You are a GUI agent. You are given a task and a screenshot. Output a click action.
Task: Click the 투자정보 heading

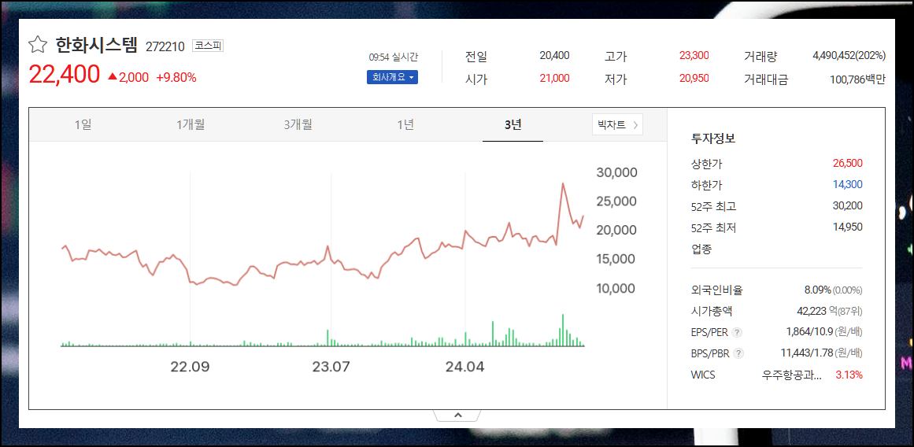[x=713, y=139]
